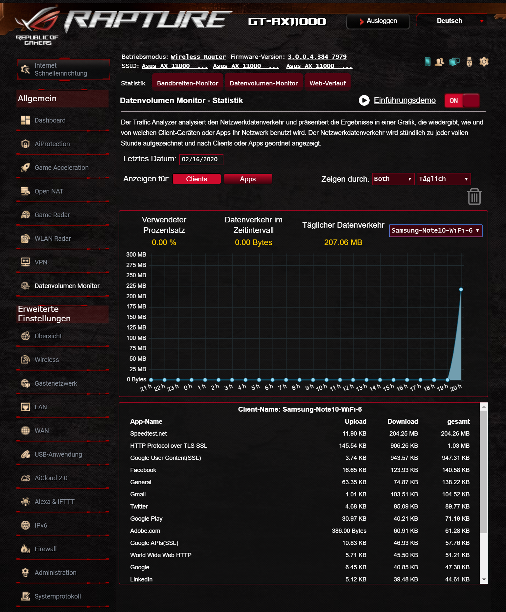Click the 'Upload' column header

click(x=356, y=421)
